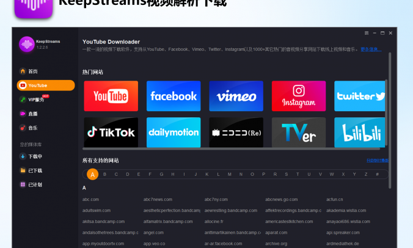Open the YouTube site tile
This screenshot has width=413, height=248.
111,96
